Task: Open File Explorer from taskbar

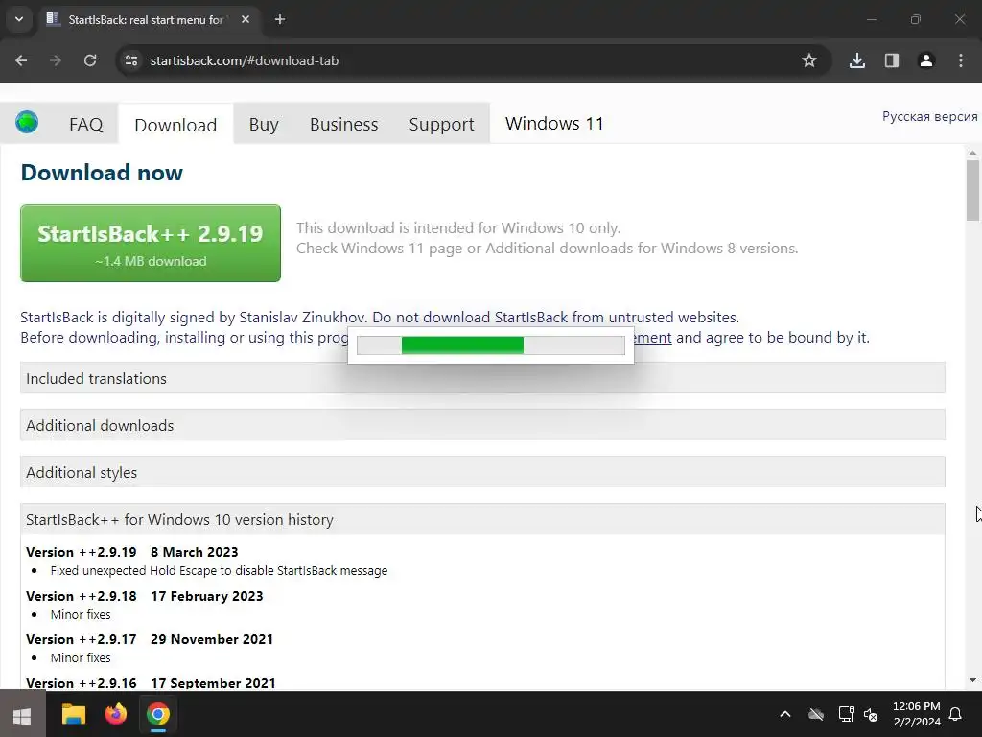Action: tap(73, 714)
